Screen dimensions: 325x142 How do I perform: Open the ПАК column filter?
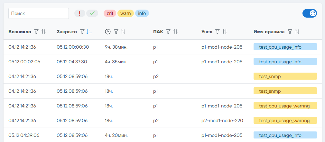pyautogui.click(x=168, y=32)
